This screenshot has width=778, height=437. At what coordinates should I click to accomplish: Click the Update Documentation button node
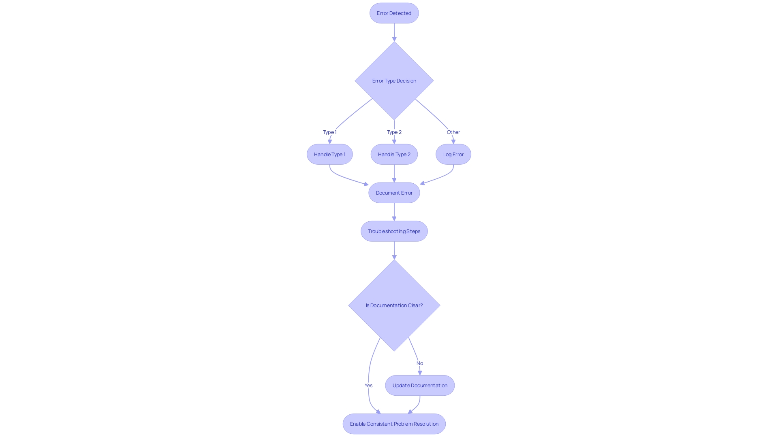tap(419, 385)
